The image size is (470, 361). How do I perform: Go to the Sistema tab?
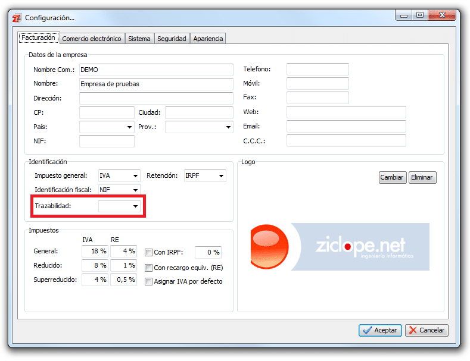coord(139,39)
